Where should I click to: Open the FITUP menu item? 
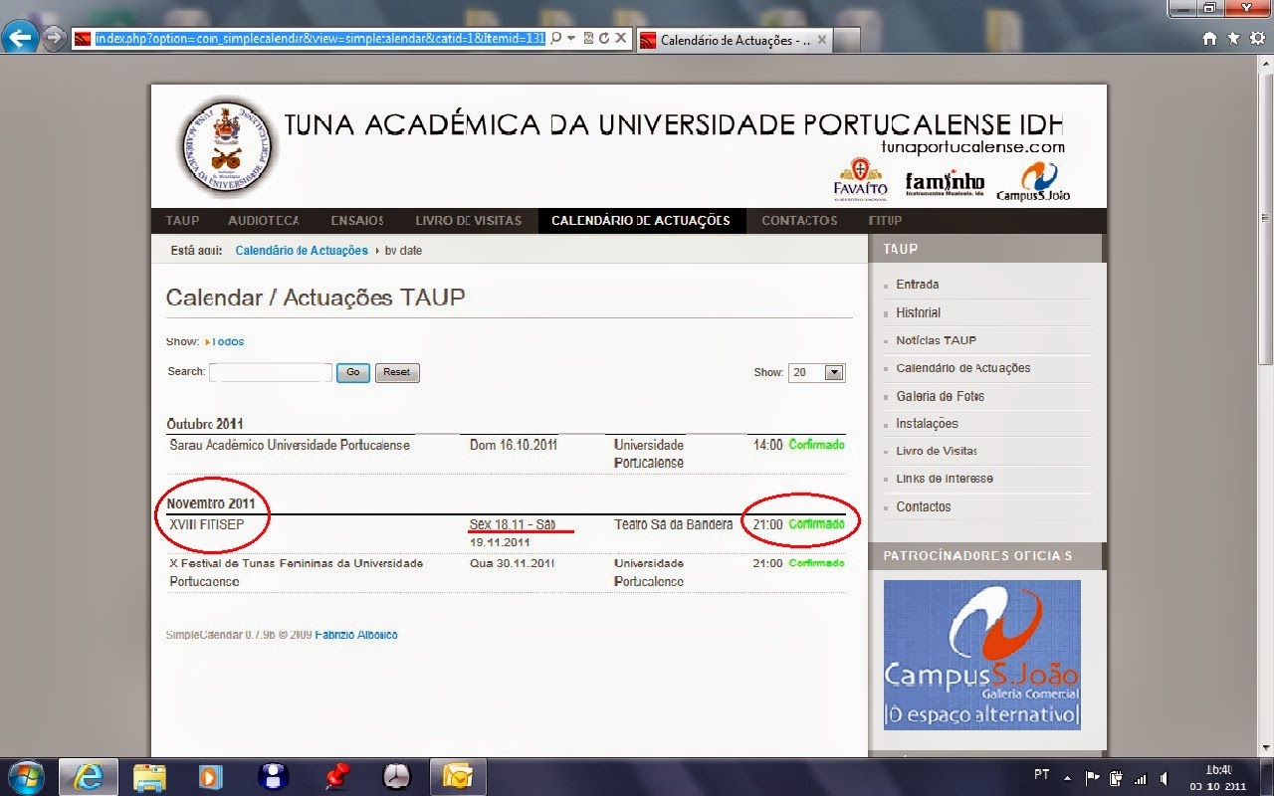tap(885, 221)
